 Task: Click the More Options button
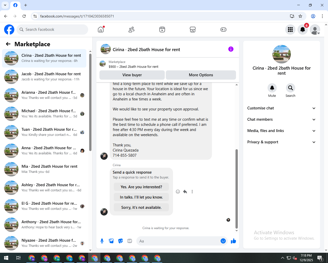coord(201,75)
